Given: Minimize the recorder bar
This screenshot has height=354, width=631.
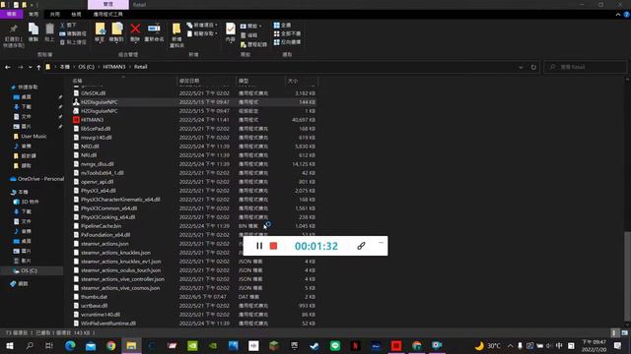Looking at the screenshot, I should (381, 242).
